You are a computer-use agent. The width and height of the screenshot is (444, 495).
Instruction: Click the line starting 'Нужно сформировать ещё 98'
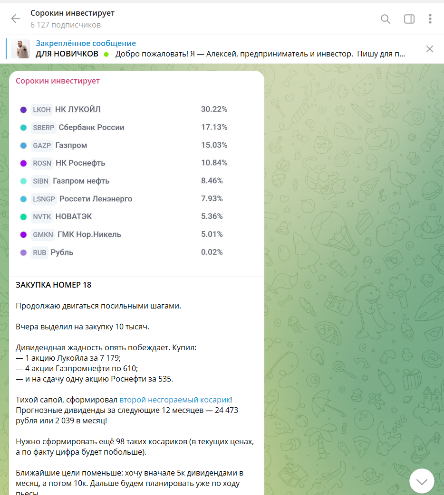point(135,442)
